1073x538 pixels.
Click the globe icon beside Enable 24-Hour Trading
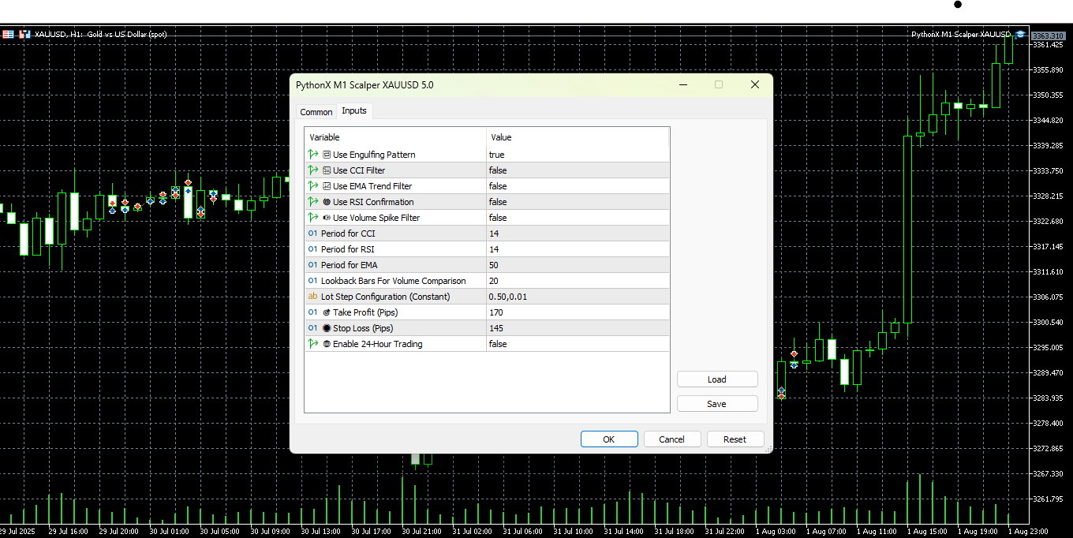tap(327, 344)
